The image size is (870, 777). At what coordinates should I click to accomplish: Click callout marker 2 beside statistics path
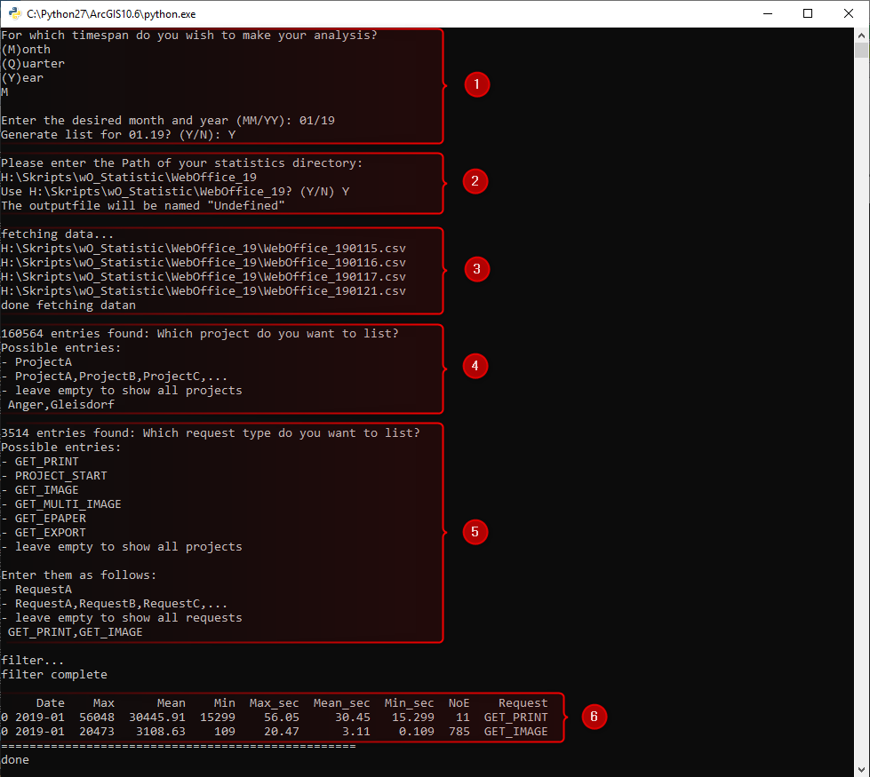[475, 180]
